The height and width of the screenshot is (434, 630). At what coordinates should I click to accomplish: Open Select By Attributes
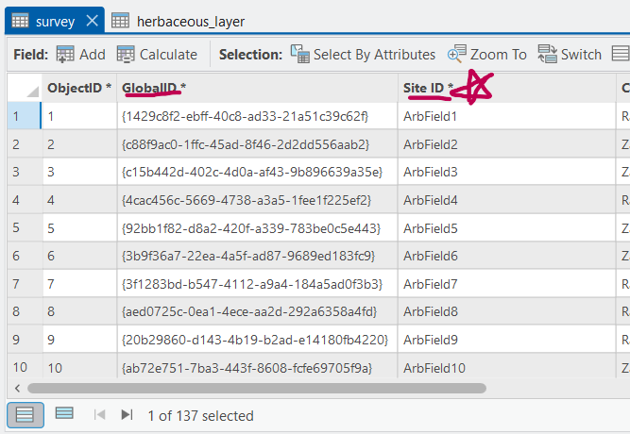tap(363, 55)
